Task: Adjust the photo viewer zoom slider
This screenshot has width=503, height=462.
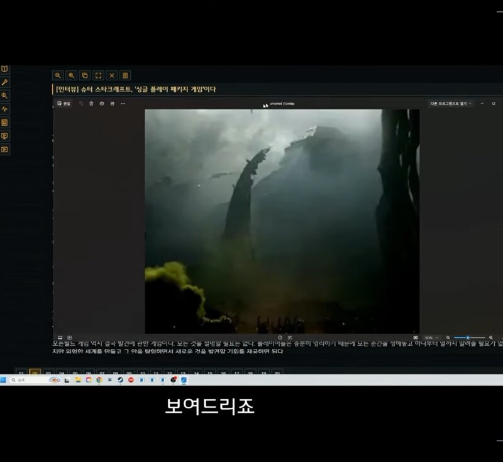Action: point(469,338)
